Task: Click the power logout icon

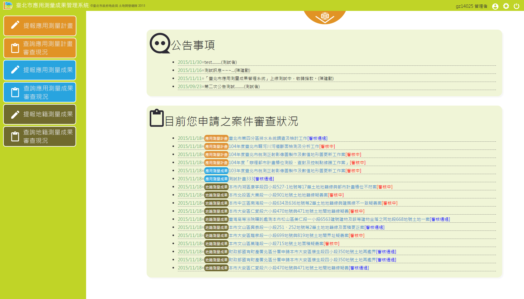Action: click(x=517, y=6)
